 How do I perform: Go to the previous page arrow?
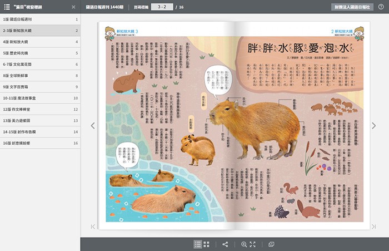[x=93, y=126]
